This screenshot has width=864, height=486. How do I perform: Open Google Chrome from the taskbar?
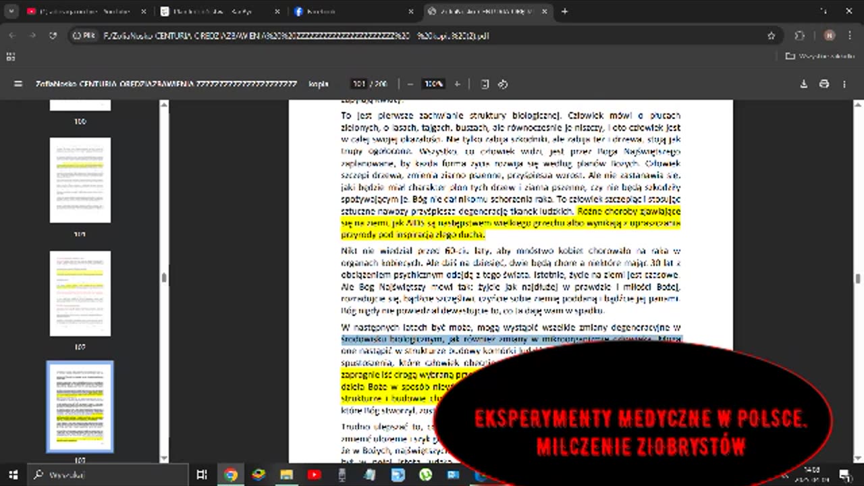point(231,475)
